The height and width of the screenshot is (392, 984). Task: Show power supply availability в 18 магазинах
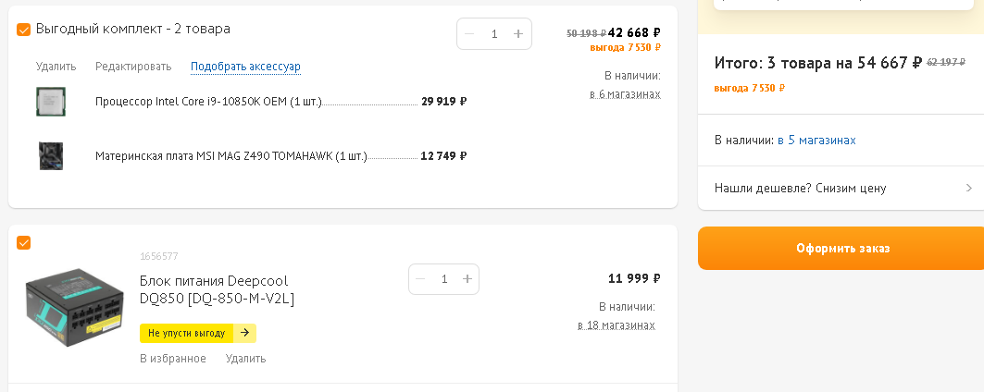coord(617,325)
